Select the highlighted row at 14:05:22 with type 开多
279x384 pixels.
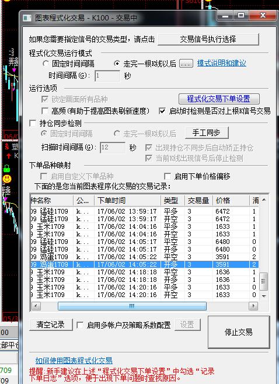145,264
